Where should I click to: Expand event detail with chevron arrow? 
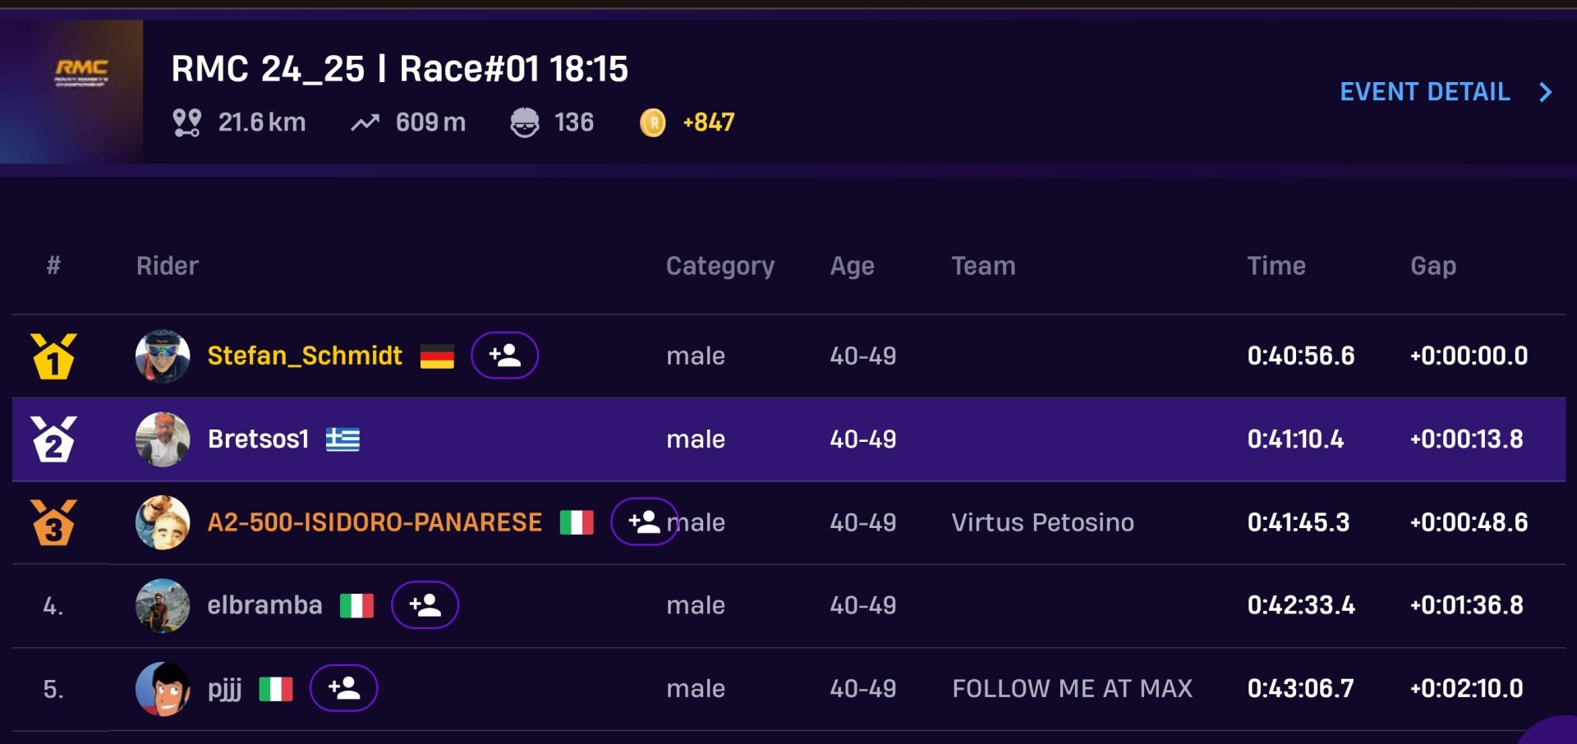(1546, 92)
